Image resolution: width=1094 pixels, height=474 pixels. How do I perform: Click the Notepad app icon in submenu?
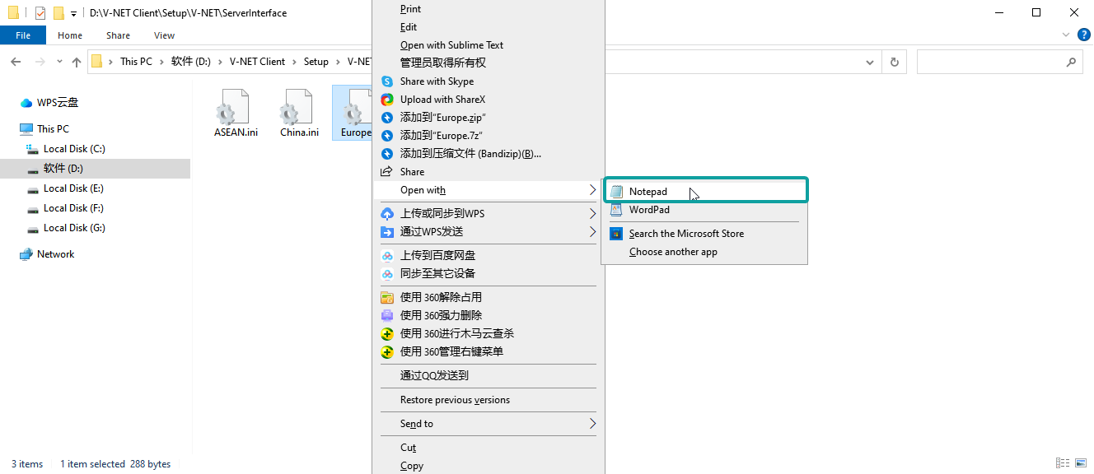point(616,192)
